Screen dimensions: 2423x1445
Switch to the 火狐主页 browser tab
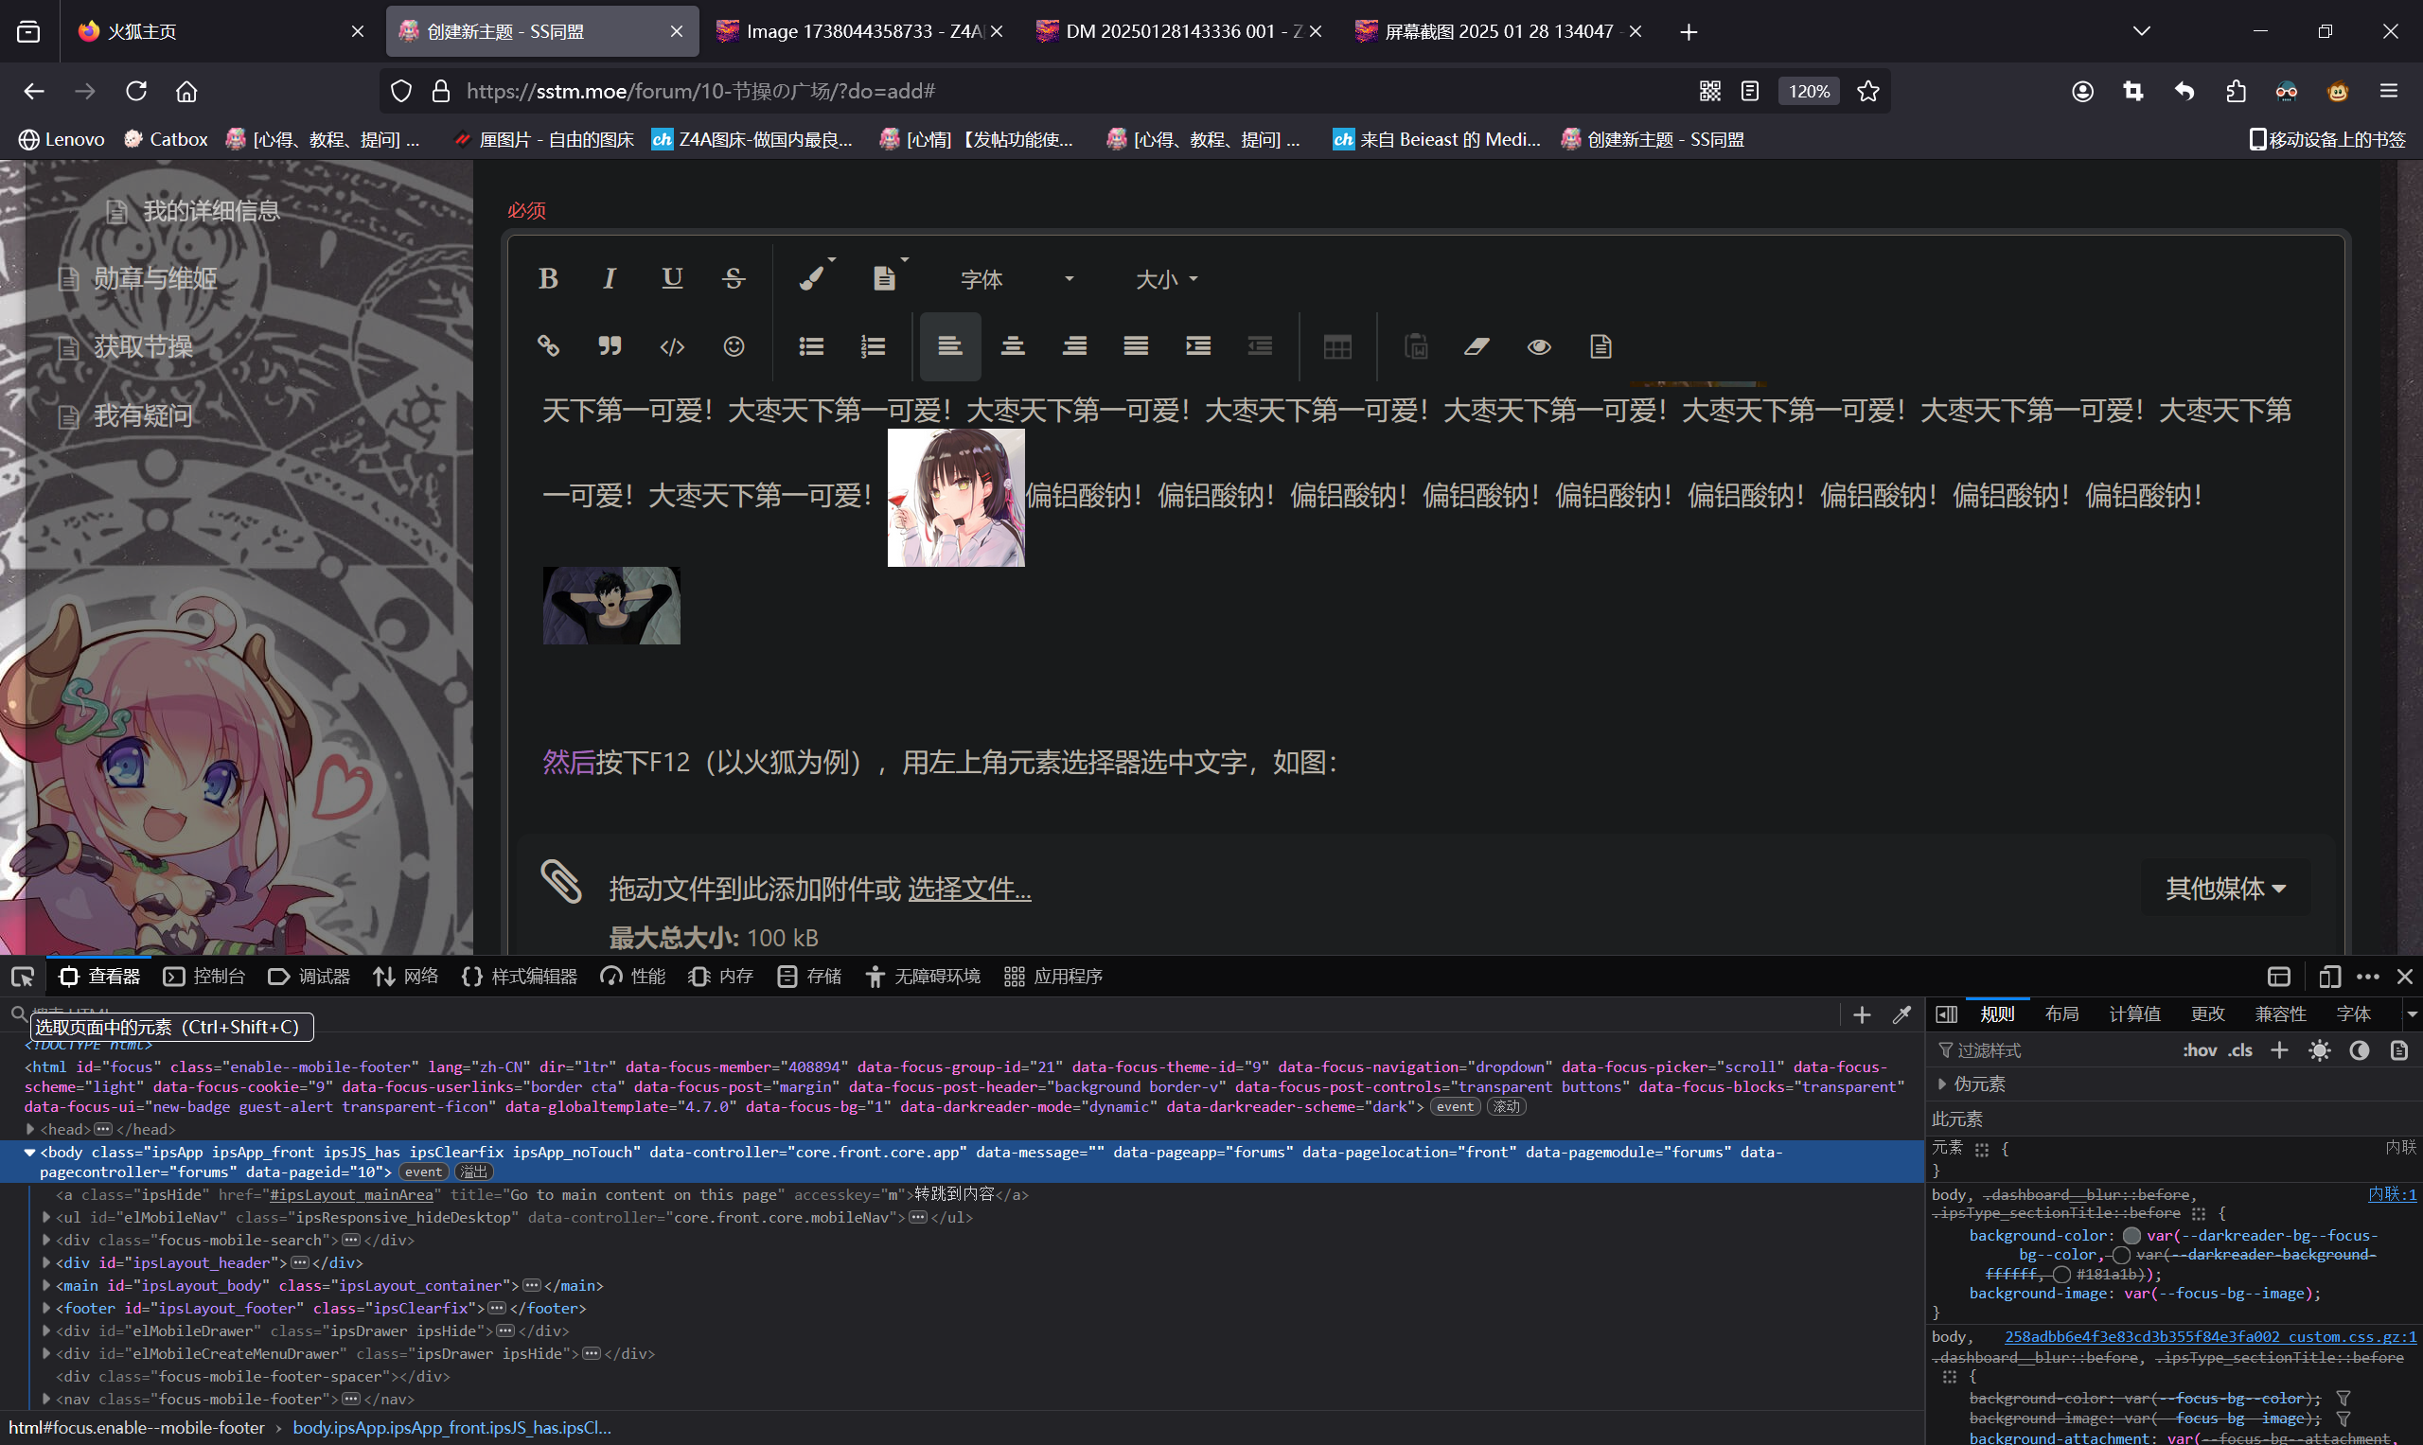pos(222,31)
